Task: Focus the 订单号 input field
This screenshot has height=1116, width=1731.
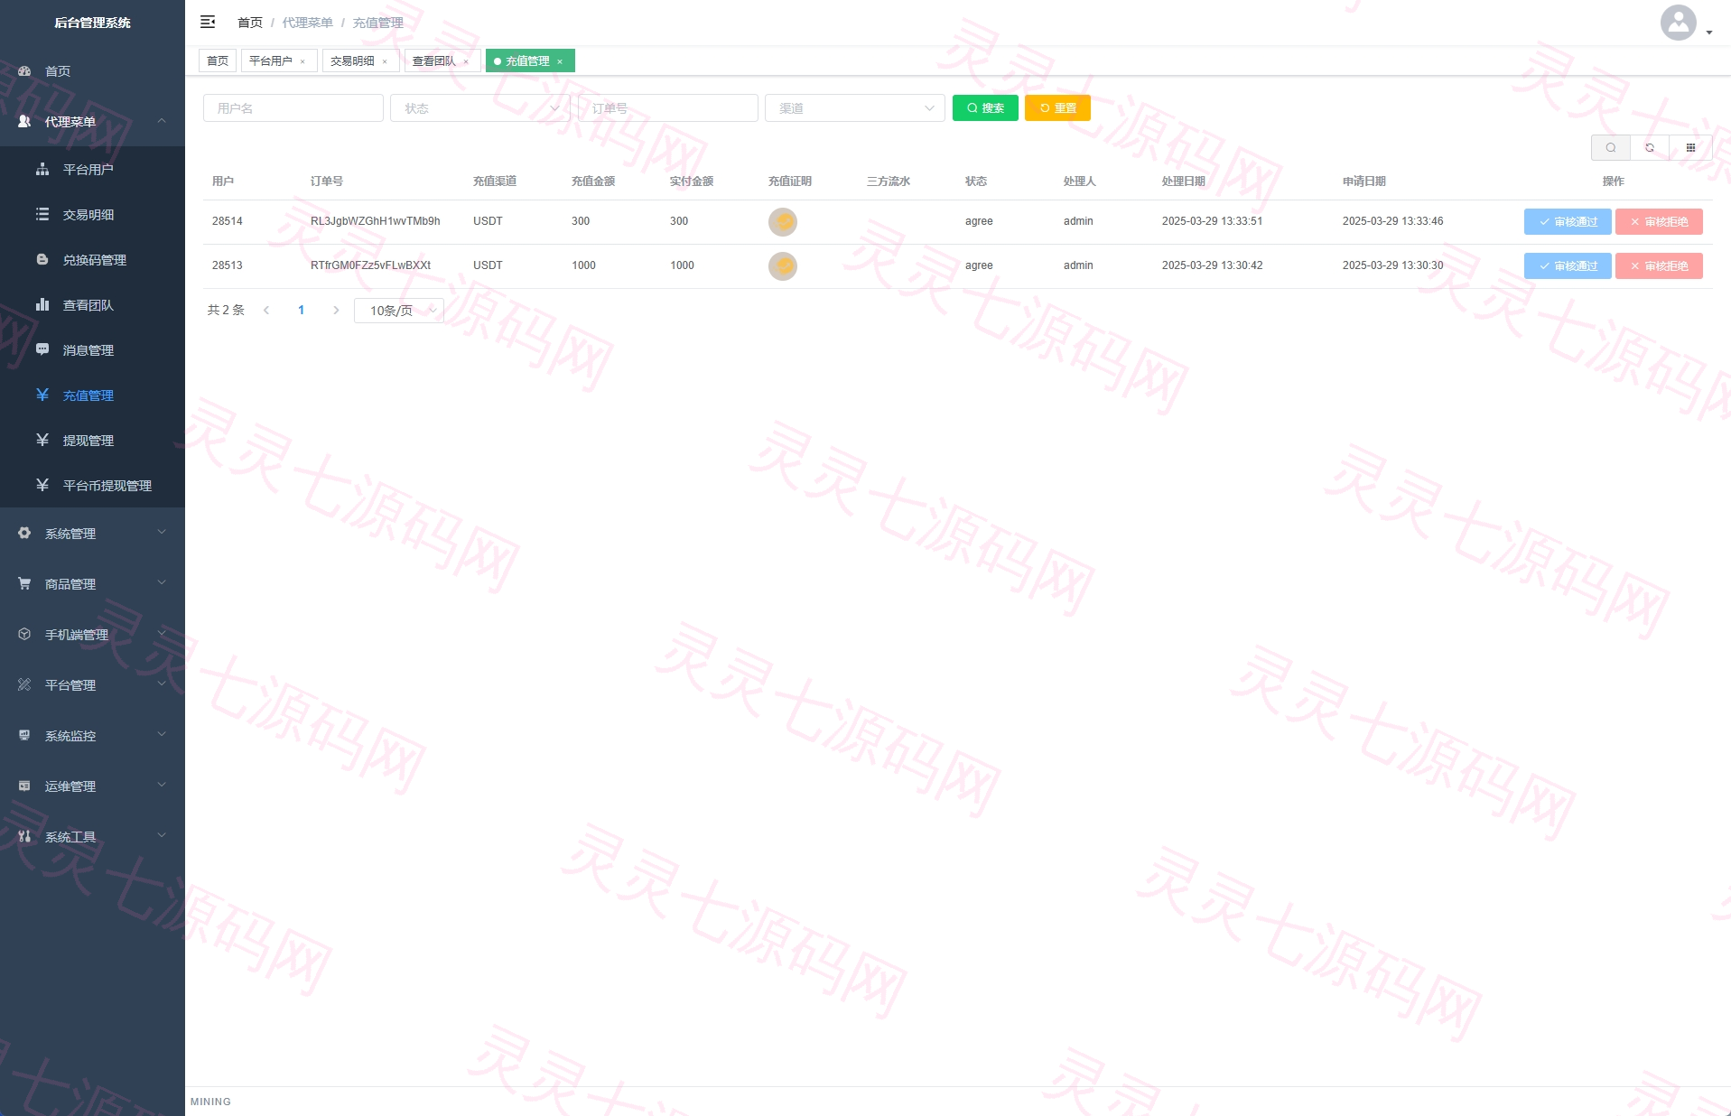Action: 668,108
